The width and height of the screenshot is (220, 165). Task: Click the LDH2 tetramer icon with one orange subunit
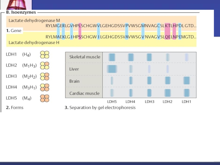(x=45, y=65)
